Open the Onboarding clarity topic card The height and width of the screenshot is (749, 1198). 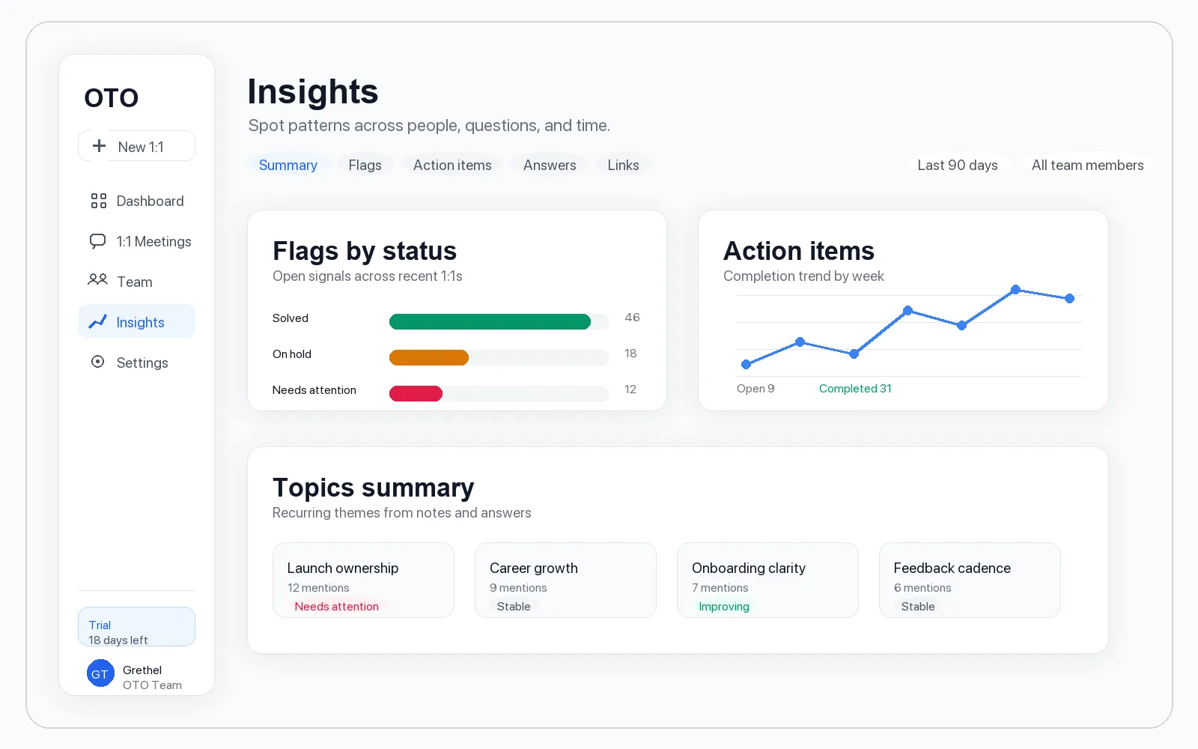(x=767, y=580)
